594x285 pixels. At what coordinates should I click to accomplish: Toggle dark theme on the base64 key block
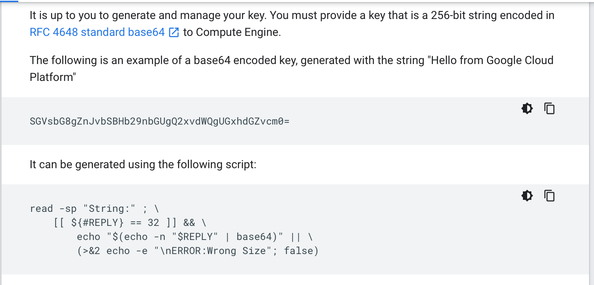(x=527, y=108)
